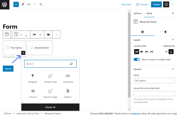Image resolution: width=177 pixels, height=115 pixels.
Task: Focus the block Search field
Action: tap(50, 64)
